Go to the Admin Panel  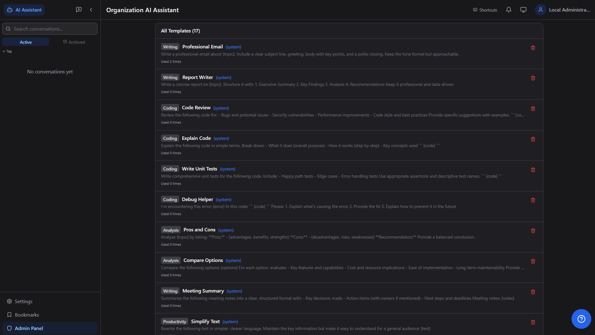click(29, 328)
